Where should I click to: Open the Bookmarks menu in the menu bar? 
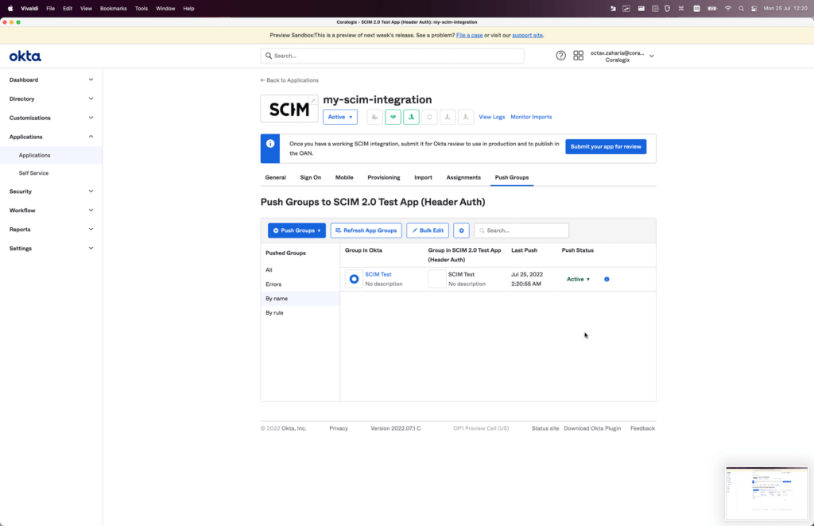point(113,8)
